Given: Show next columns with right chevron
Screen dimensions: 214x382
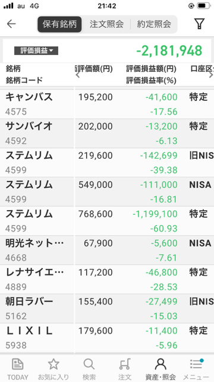Looking at the screenshot, I should click(211, 75).
